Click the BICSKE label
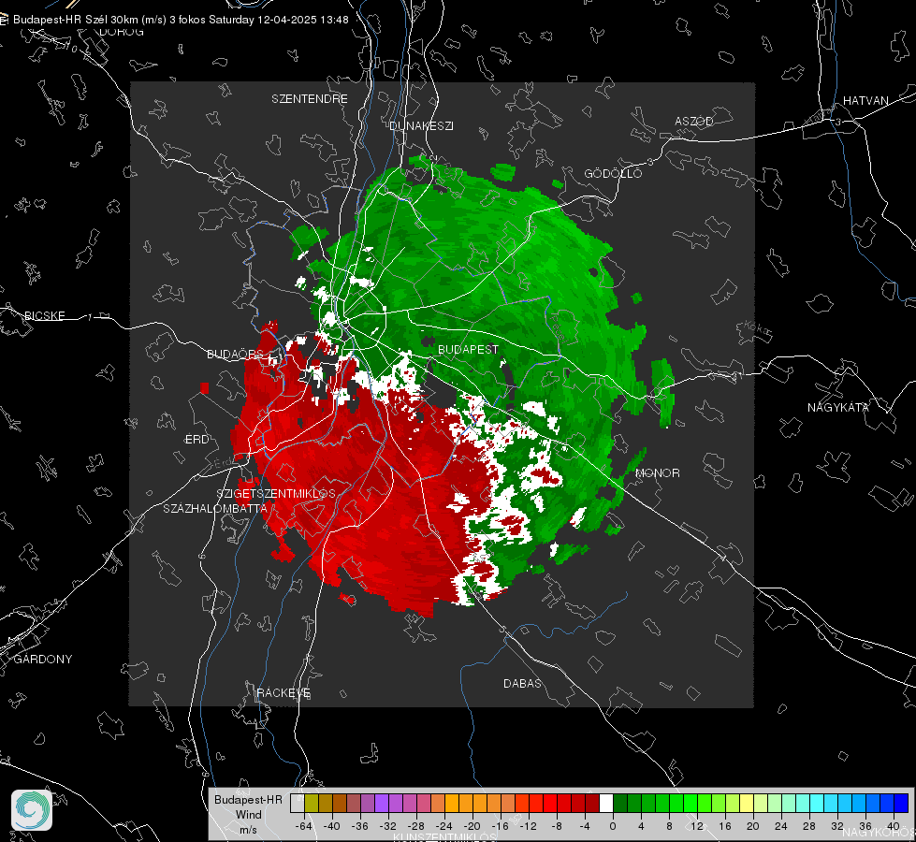The width and height of the screenshot is (916, 842). pyautogui.click(x=44, y=316)
